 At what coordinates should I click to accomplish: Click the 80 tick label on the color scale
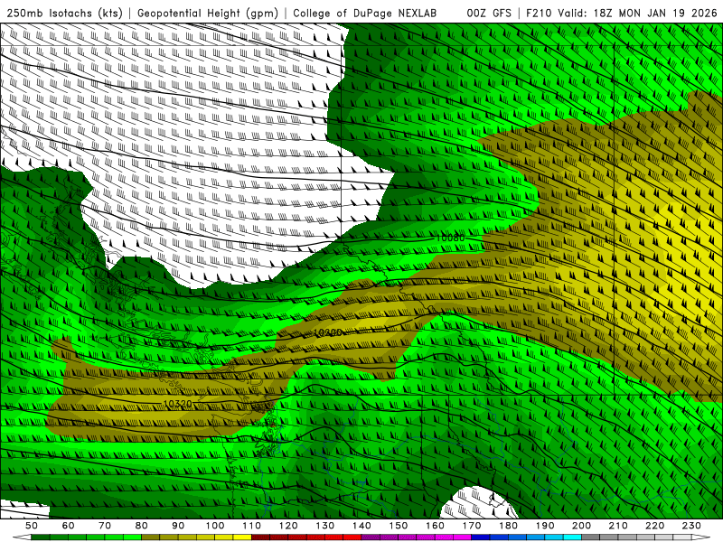(x=141, y=526)
